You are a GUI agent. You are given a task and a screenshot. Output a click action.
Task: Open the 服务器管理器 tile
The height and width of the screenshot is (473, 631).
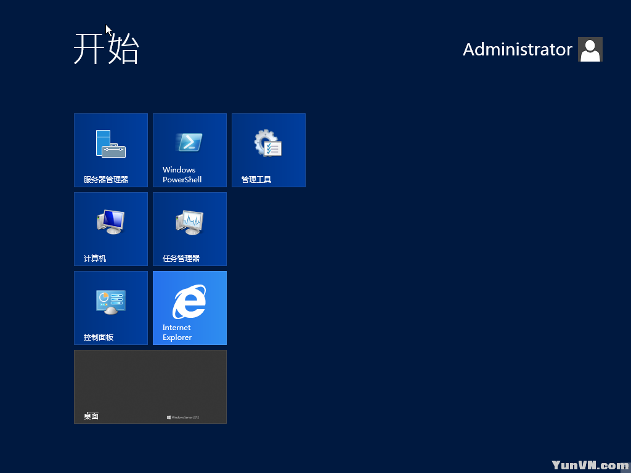coord(111,150)
